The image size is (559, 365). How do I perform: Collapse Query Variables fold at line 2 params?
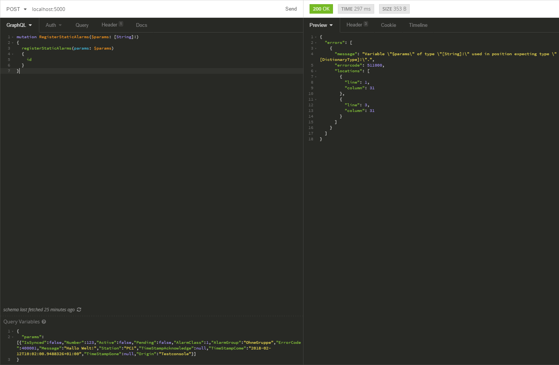pos(12,337)
